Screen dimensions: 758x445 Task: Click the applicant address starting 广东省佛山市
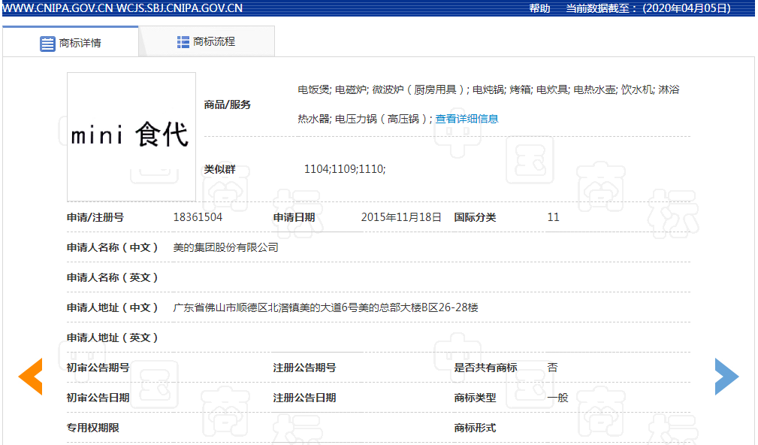[x=325, y=307]
